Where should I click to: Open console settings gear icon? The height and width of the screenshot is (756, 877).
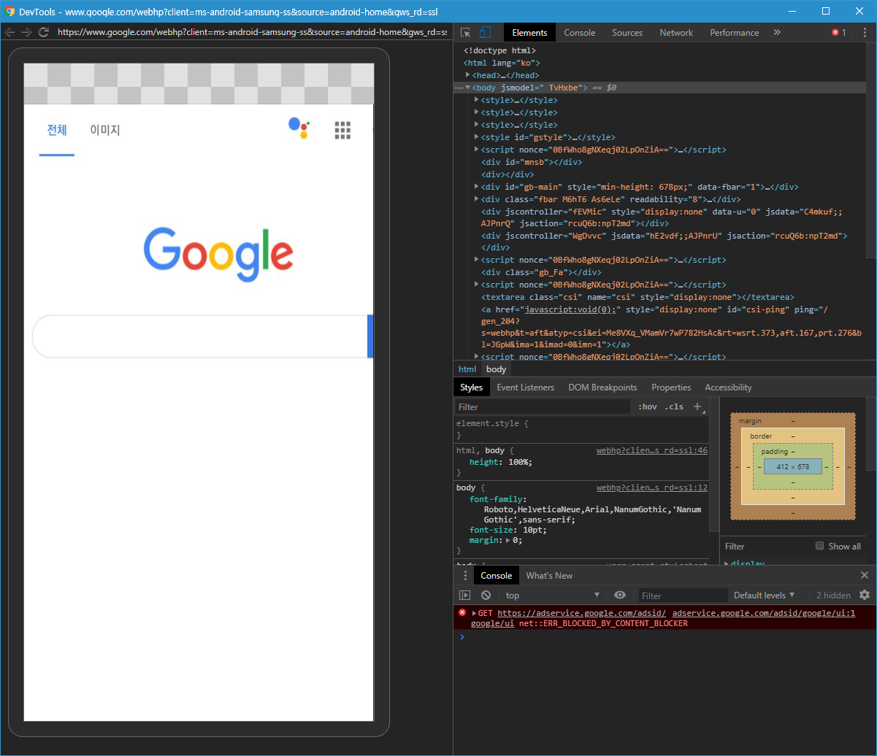(865, 595)
